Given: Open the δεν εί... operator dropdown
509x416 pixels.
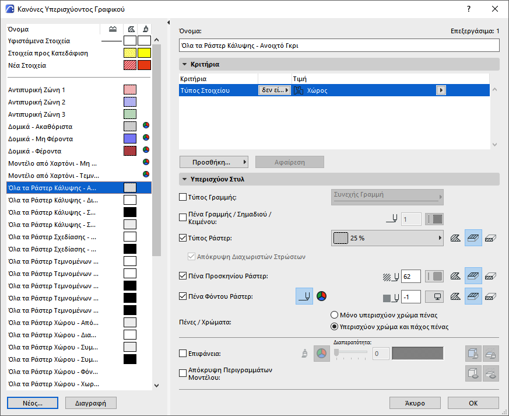Looking at the screenshot, I should tap(274, 90).
